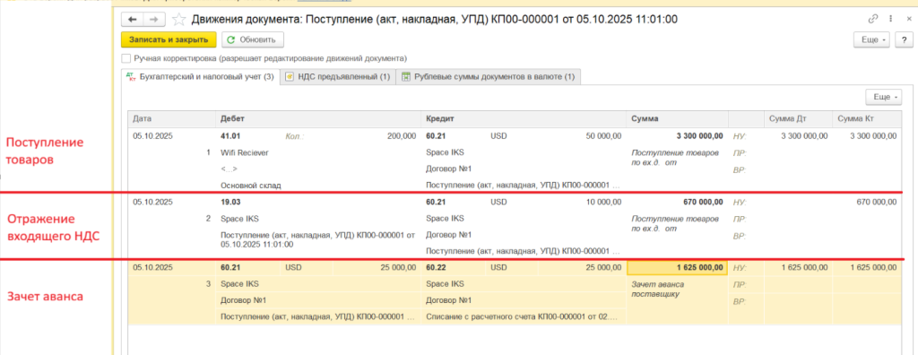
Task: Click the highlighted sum 1 625 000,00 cell
Action: point(677,268)
